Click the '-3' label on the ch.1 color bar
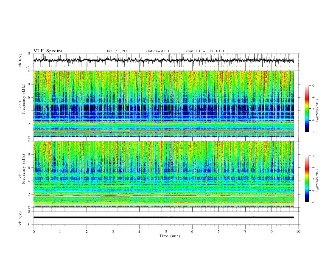336x260 pixels. click(313, 85)
